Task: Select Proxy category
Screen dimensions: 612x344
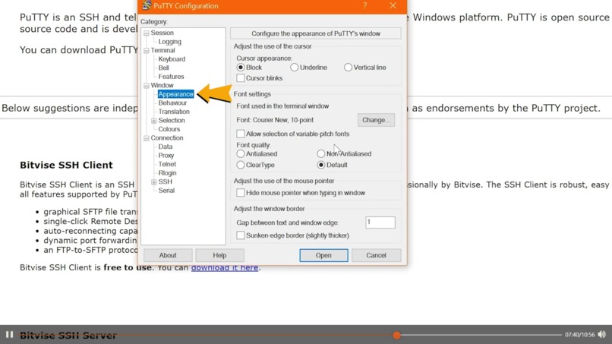Action: tap(166, 156)
